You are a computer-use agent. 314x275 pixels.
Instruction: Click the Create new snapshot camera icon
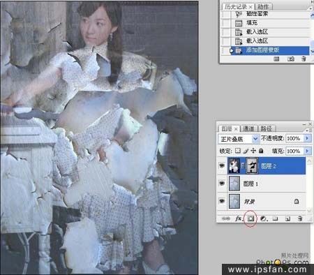[291, 59]
